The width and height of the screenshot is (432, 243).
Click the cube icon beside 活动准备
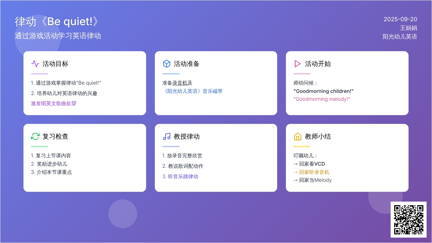pyautogui.click(x=166, y=64)
